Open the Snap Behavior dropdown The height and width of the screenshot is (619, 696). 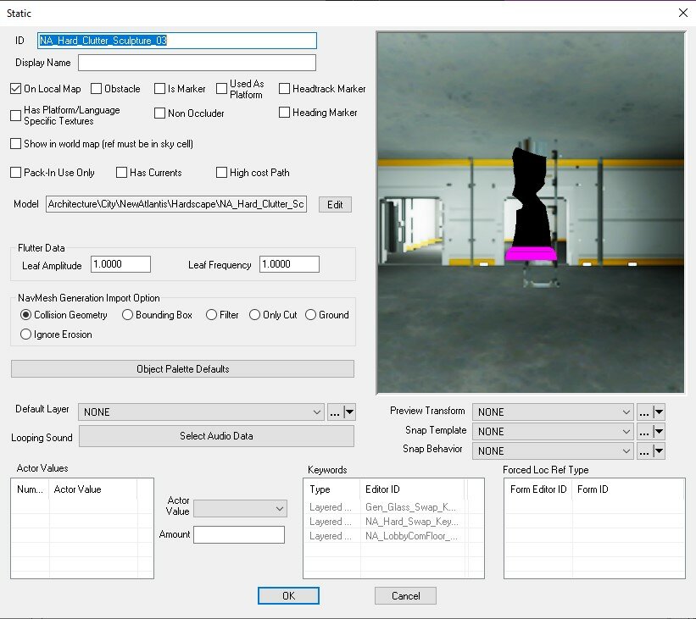click(x=553, y=451)
